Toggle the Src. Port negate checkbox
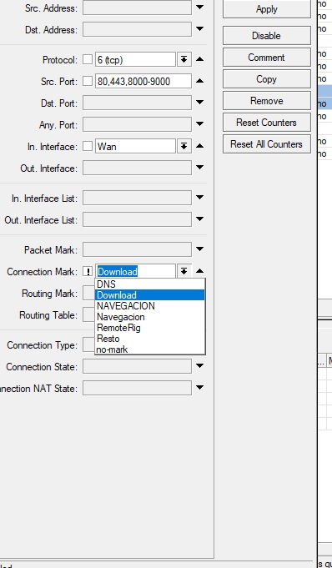This screenshot has height=568, width=332. 88,81
